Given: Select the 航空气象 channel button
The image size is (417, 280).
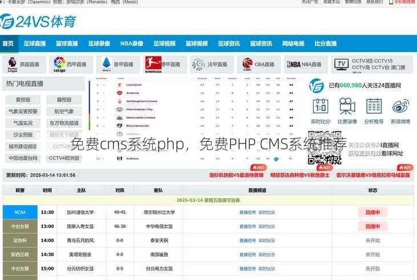Looking at the screenshot, I should coord(64,111).
